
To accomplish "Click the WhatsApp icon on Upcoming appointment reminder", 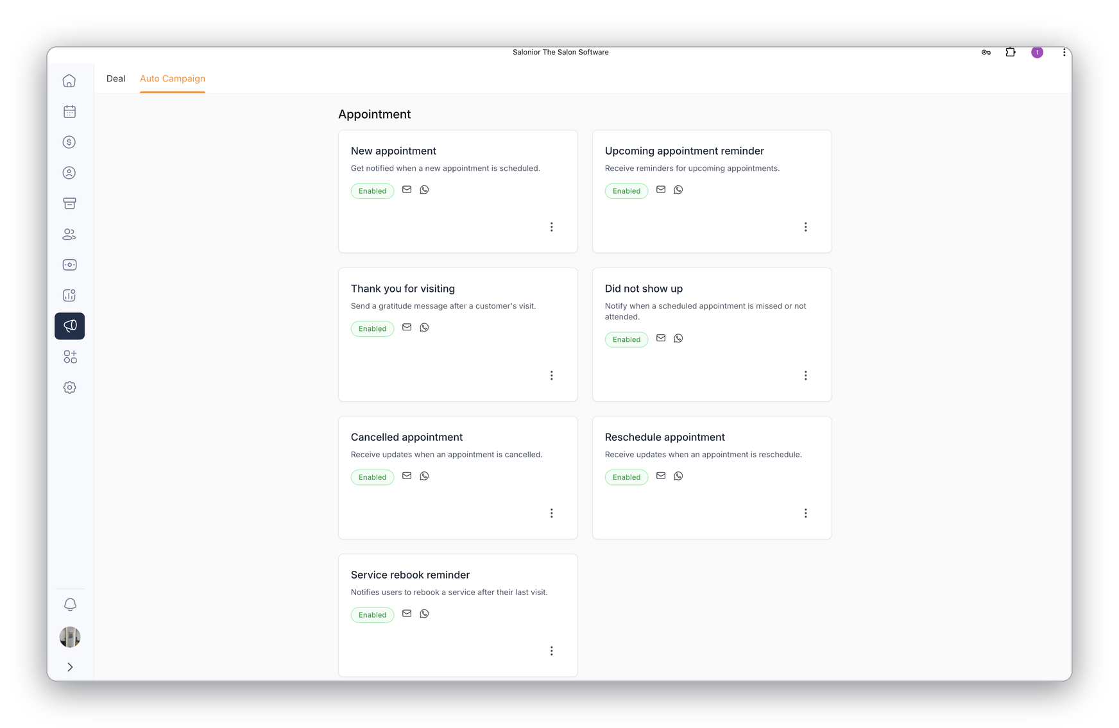I will 678,190.
